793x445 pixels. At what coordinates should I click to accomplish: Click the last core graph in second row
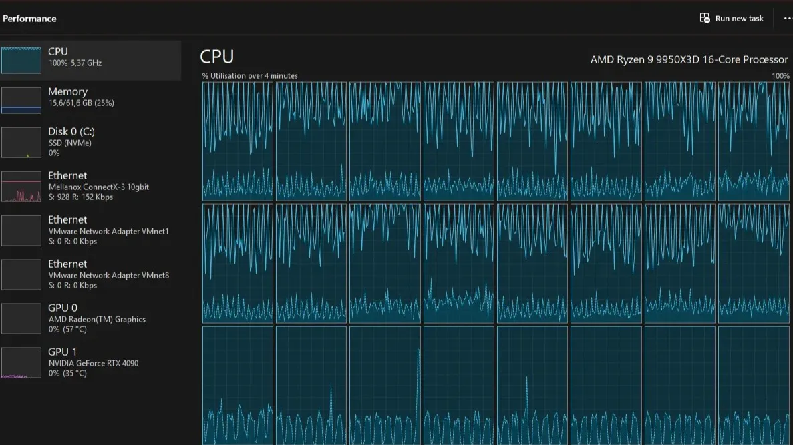pos(754,264)
